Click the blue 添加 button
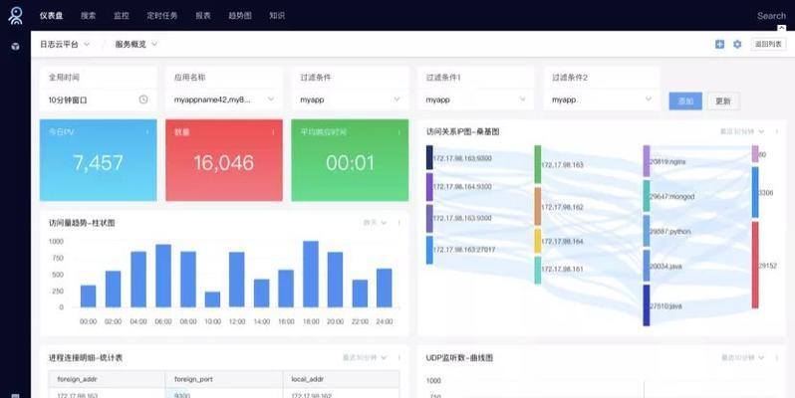The width and height of the screenshot is (795, 398). [x=685, y=100]
